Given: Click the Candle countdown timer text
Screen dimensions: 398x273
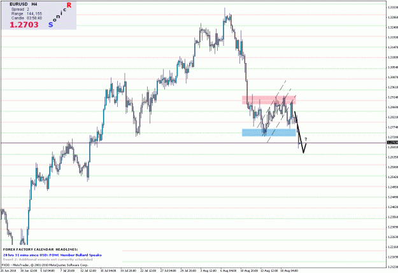Looking at the screenshot, I should 27,18.
